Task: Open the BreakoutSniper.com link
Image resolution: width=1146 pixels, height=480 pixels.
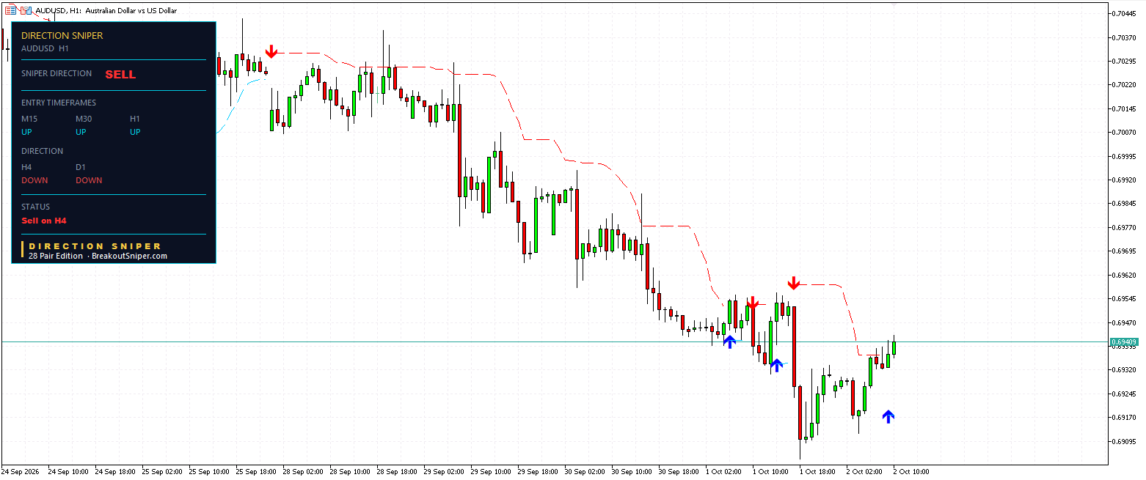Action: [130, 256]
